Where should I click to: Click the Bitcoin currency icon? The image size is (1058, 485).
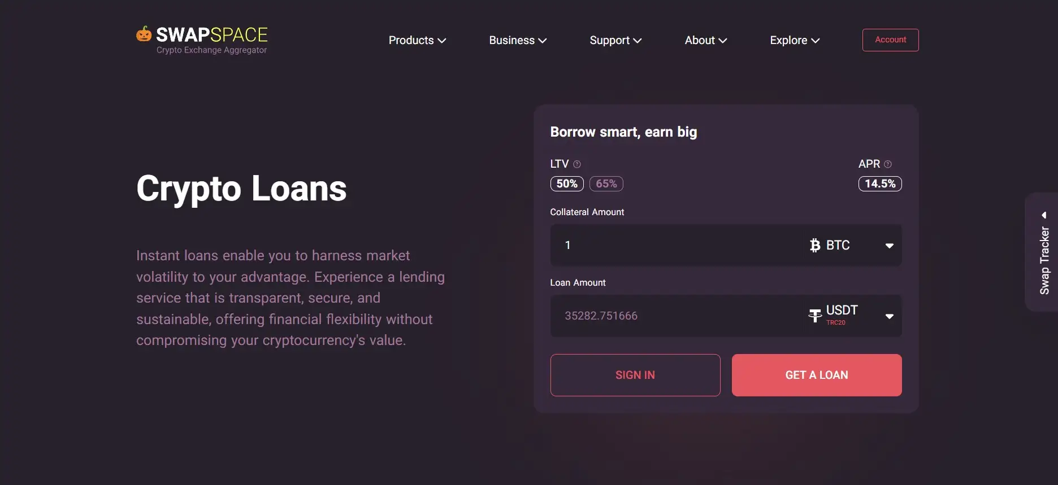[815, 245]
